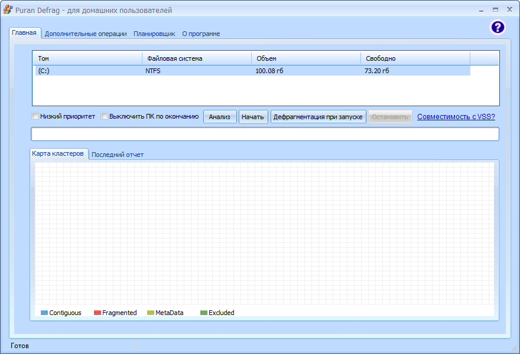Click the Puran Defrag title bar app icon

click(x=8, y=9)
